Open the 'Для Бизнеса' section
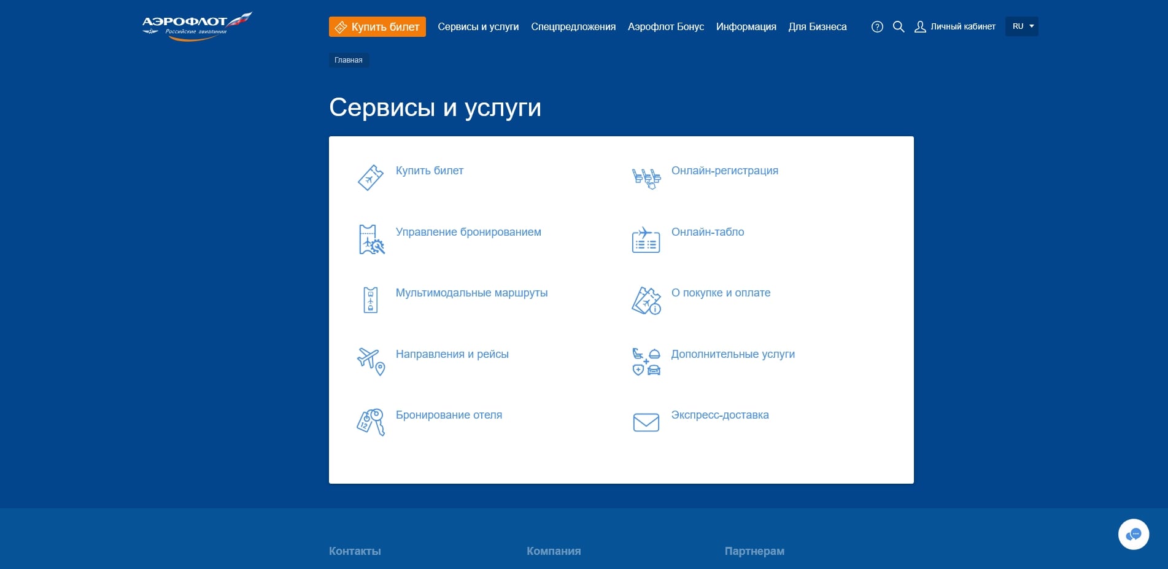1168x569 pixels. pos(818,26)
